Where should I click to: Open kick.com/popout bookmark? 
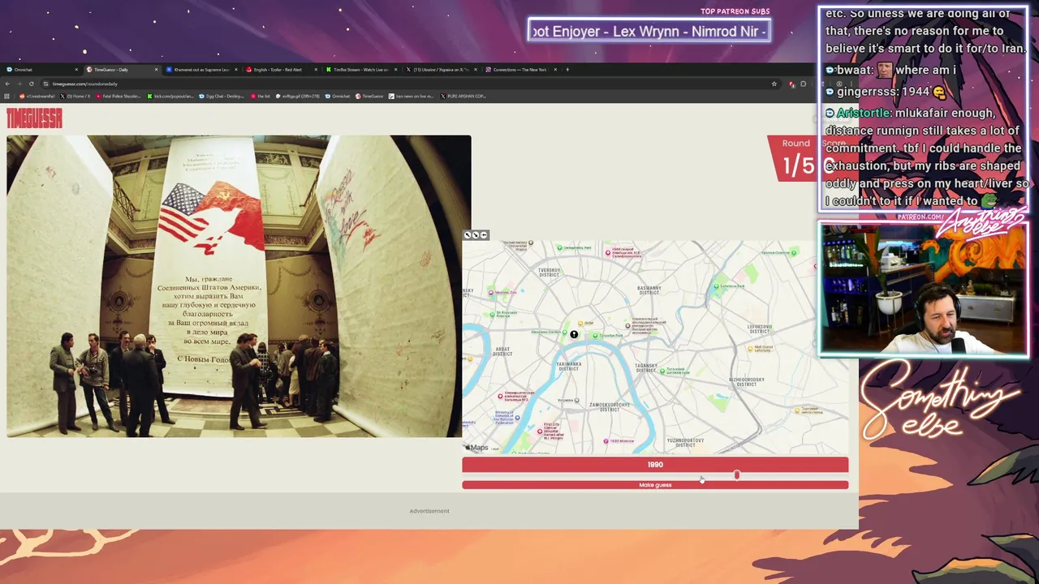170,96
